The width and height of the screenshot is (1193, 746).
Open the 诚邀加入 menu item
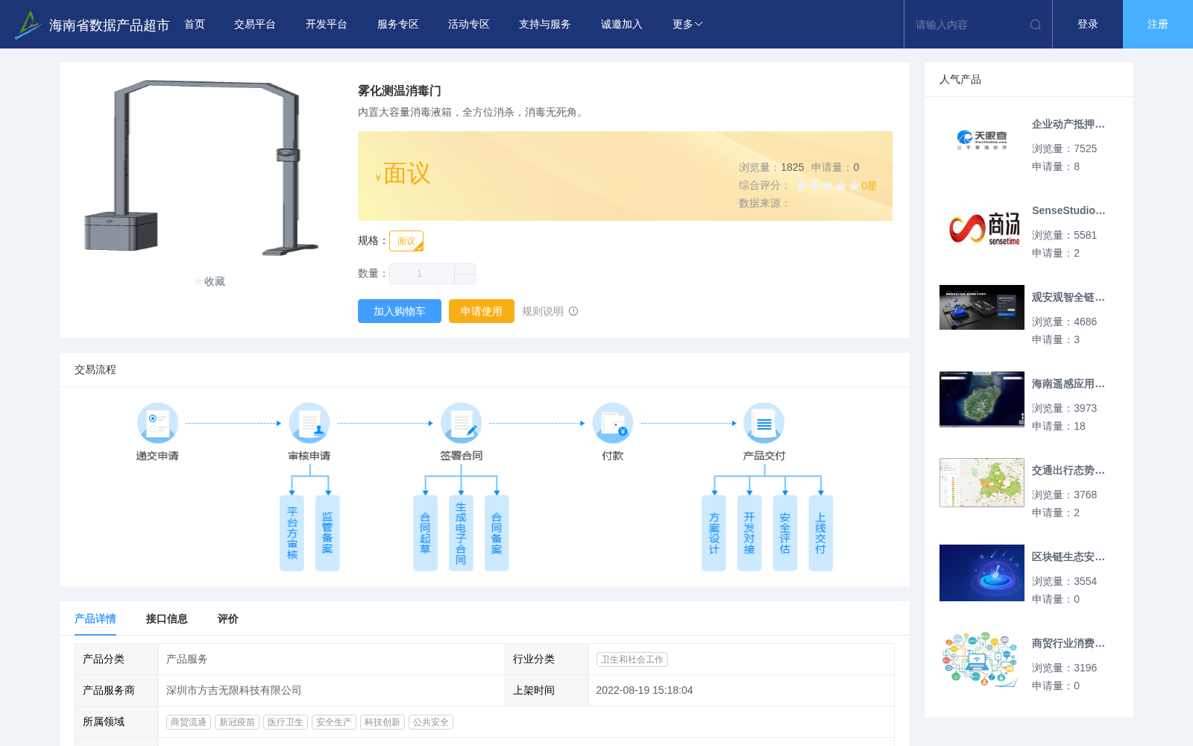(x=622, y=25)
